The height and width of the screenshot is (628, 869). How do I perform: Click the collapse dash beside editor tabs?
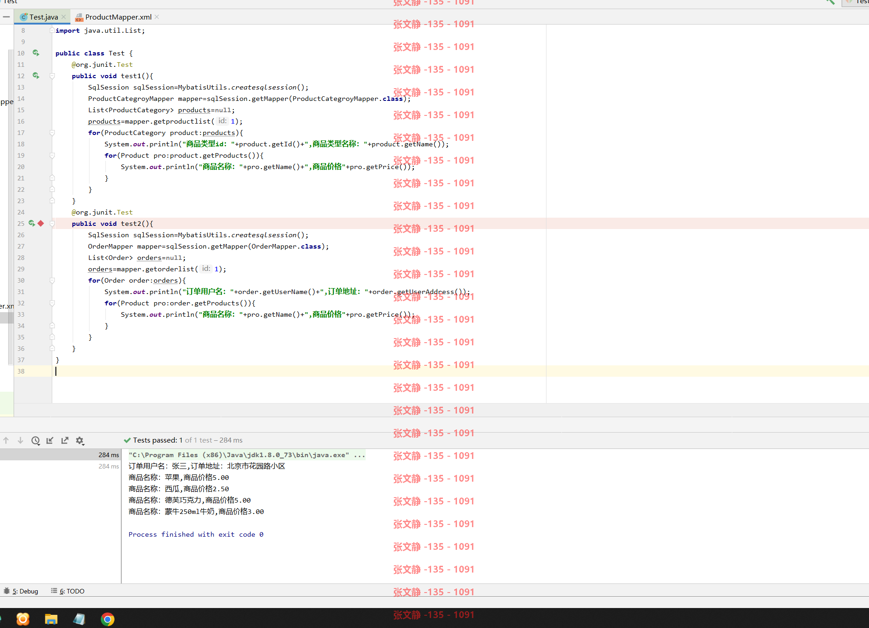click(6, 17)
